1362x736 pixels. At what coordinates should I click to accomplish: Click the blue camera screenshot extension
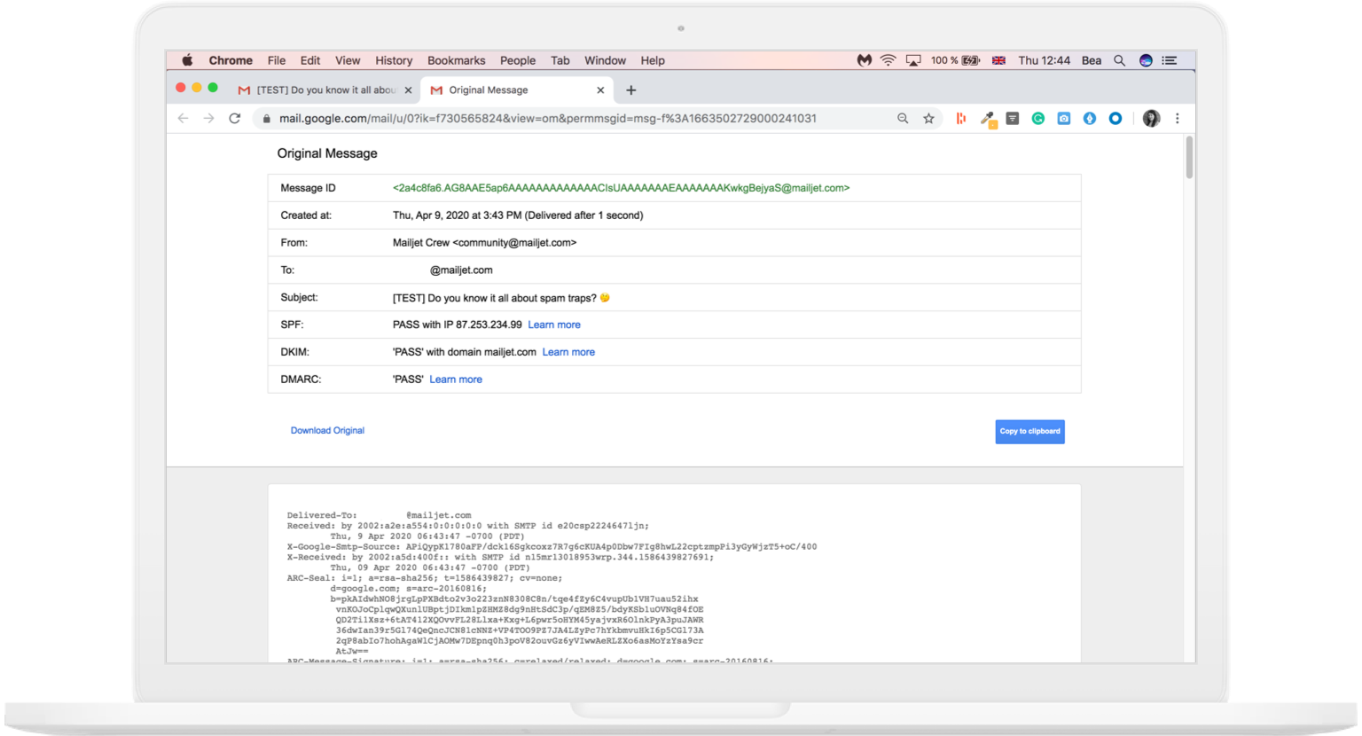point(1063,118)
